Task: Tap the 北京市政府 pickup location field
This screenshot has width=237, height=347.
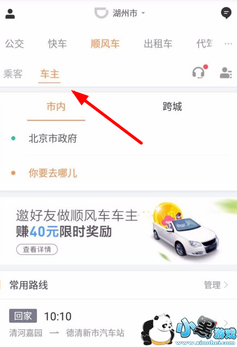Action: pyautogui.click(x=119, y=138)
